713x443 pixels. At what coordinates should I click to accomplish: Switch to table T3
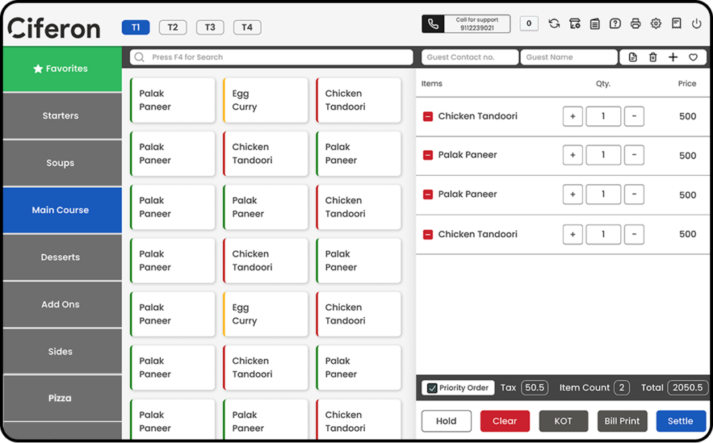coord(210,27)
